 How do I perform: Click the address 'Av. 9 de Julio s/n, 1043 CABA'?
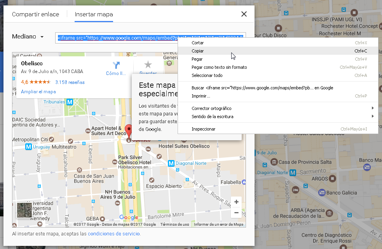point(52,71)
